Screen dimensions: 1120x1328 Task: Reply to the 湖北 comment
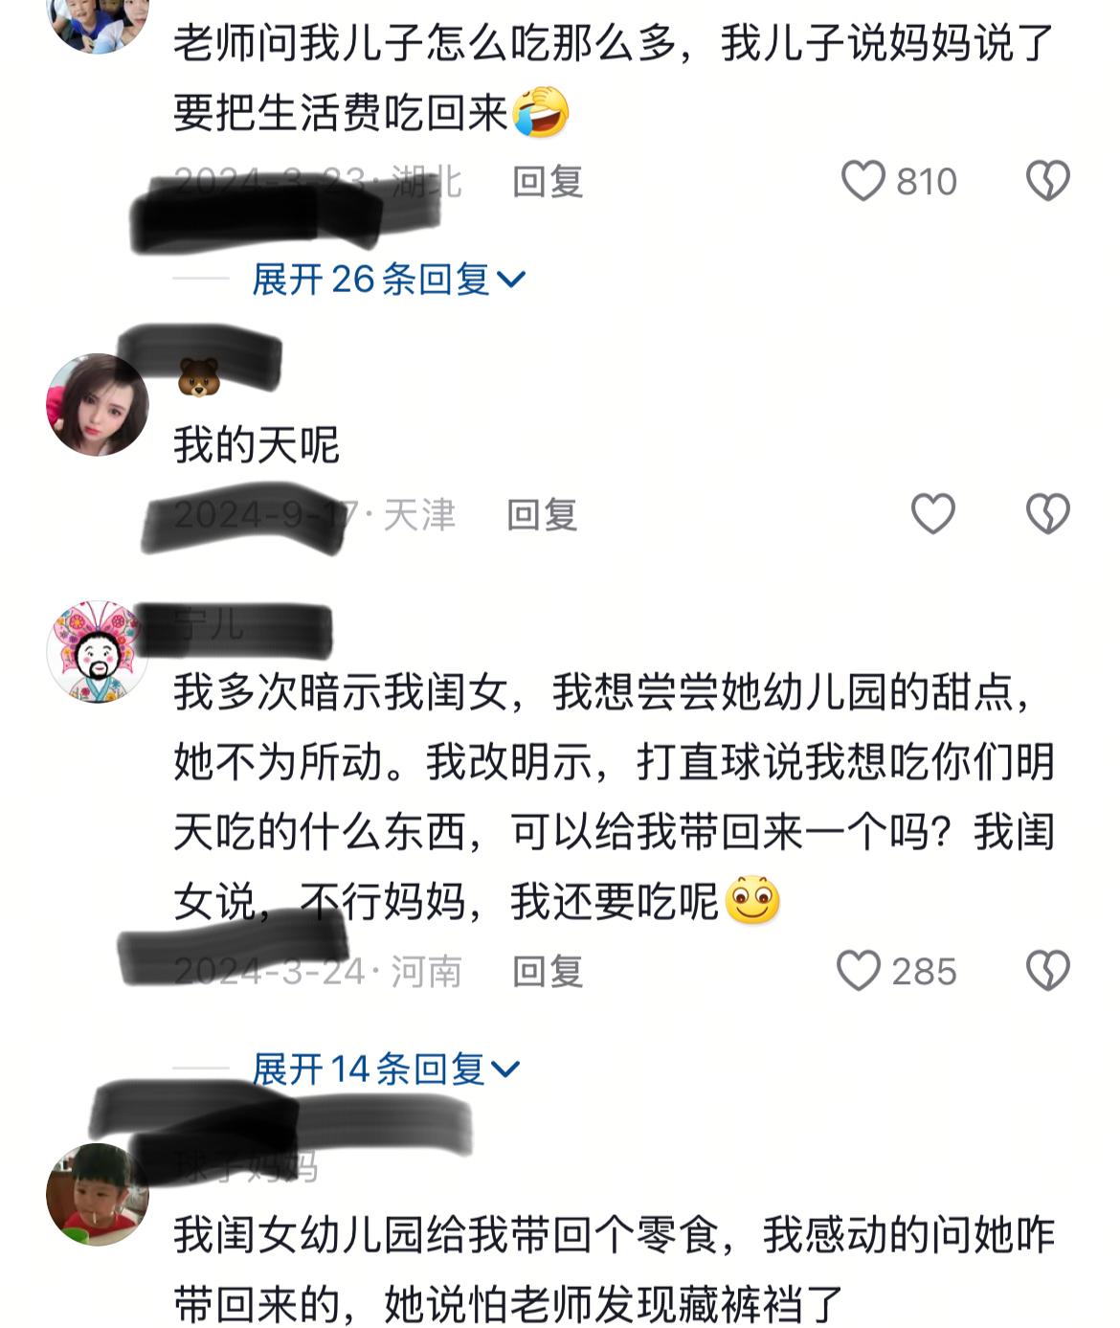coord(548,181)
